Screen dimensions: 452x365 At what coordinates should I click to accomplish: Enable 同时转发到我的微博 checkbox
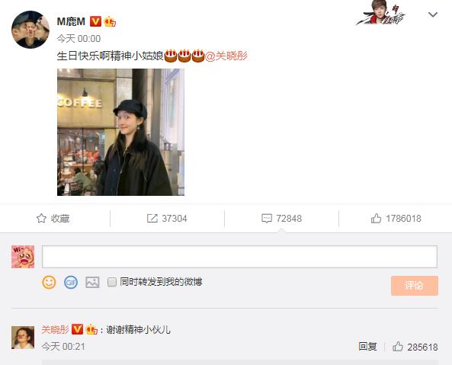[112, 282]
